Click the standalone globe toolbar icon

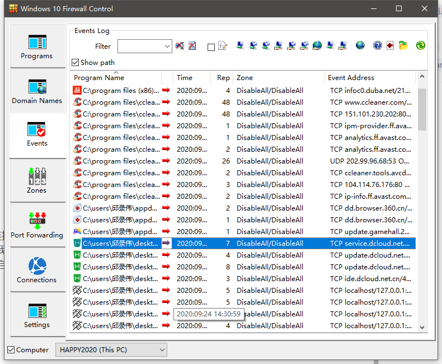click(360, 45)
